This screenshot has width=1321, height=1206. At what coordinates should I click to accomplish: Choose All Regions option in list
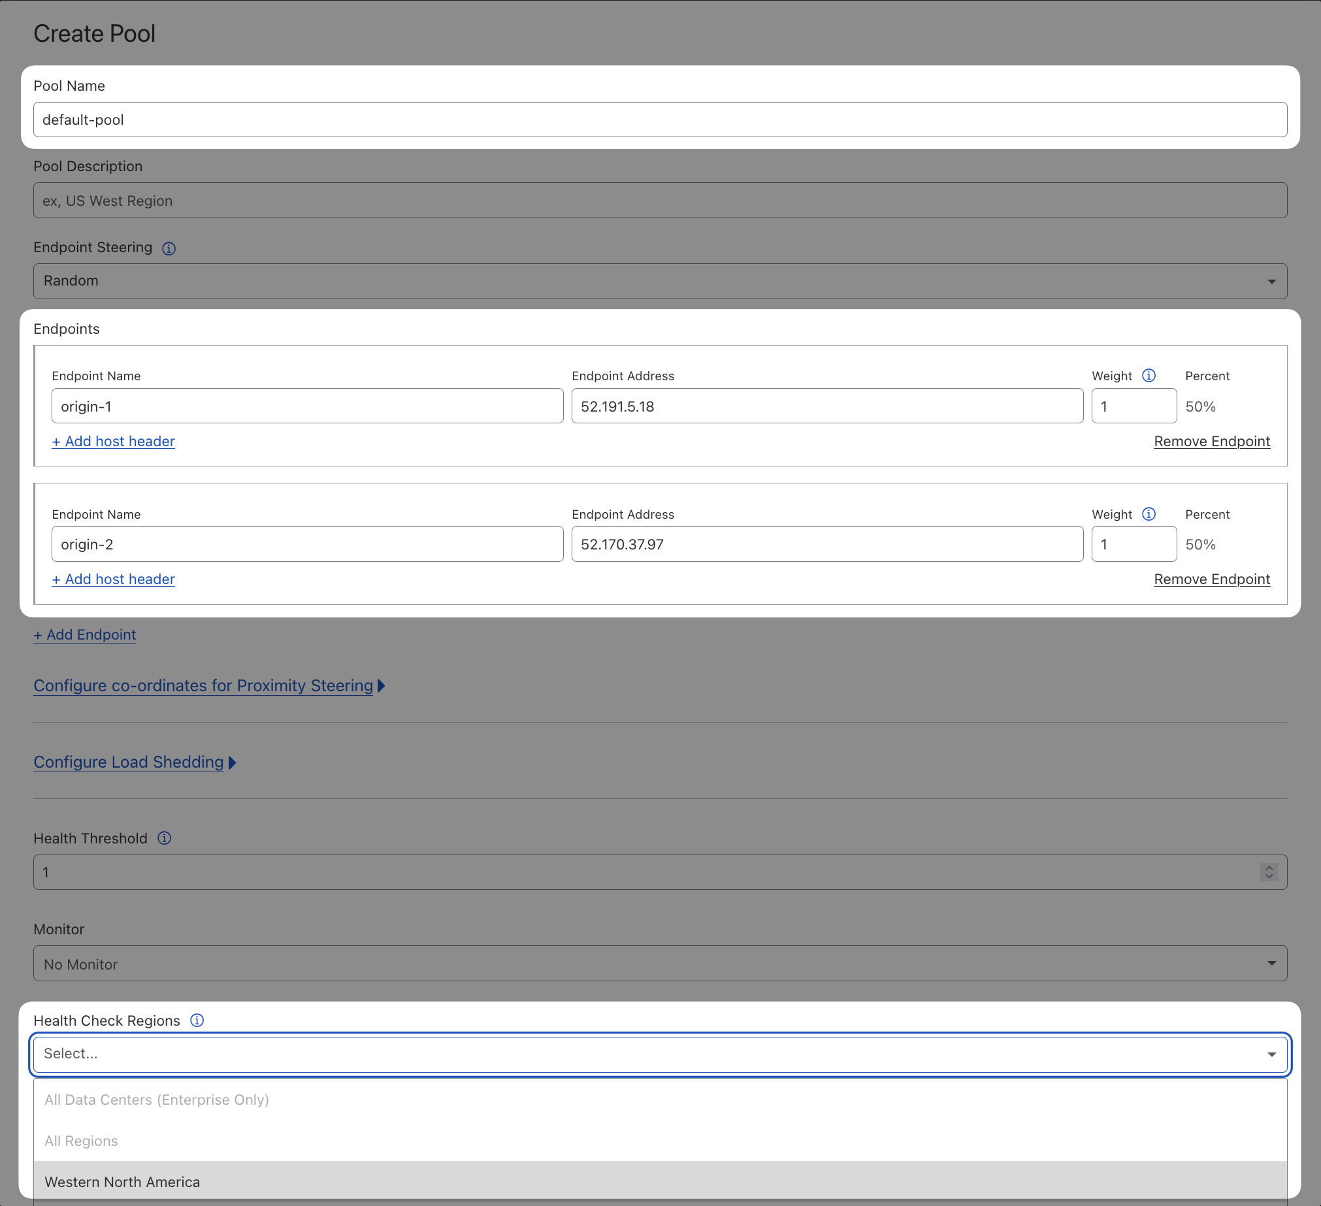pos(660,1141)
